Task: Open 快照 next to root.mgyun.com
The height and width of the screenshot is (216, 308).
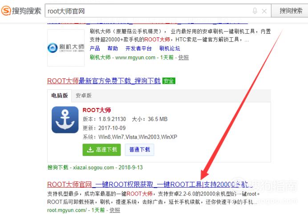Action: click(x=115, y=210)
